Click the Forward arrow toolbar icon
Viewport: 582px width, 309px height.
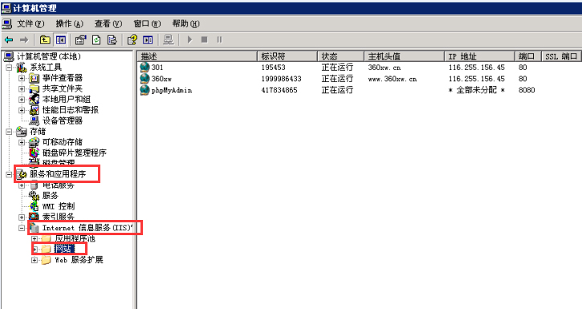point(24,39)
